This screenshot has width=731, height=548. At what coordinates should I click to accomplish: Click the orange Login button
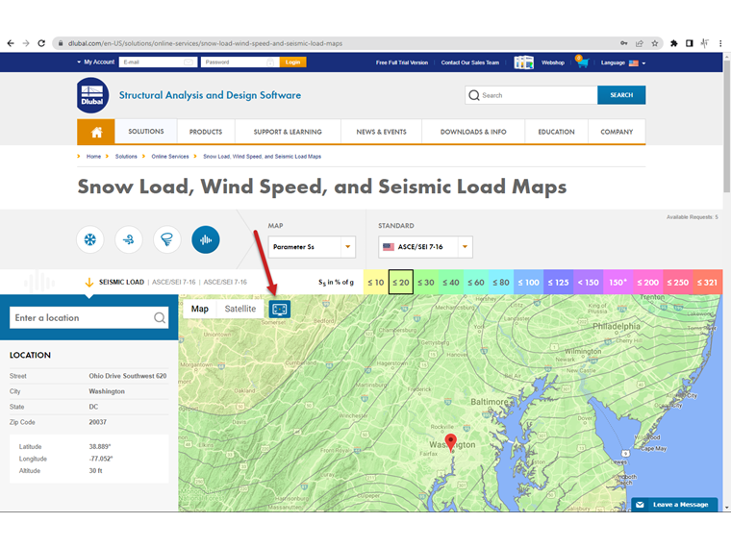click(292, 62)
